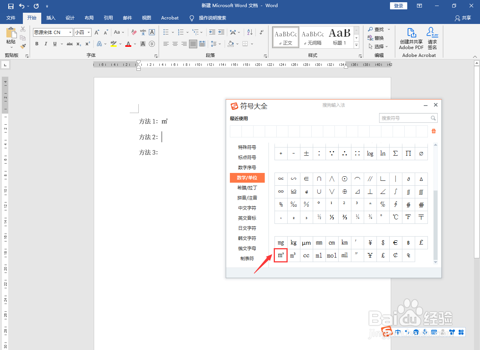
Task: Insert the kg symbol from symbol panel
Action: [x=294, y=243]
